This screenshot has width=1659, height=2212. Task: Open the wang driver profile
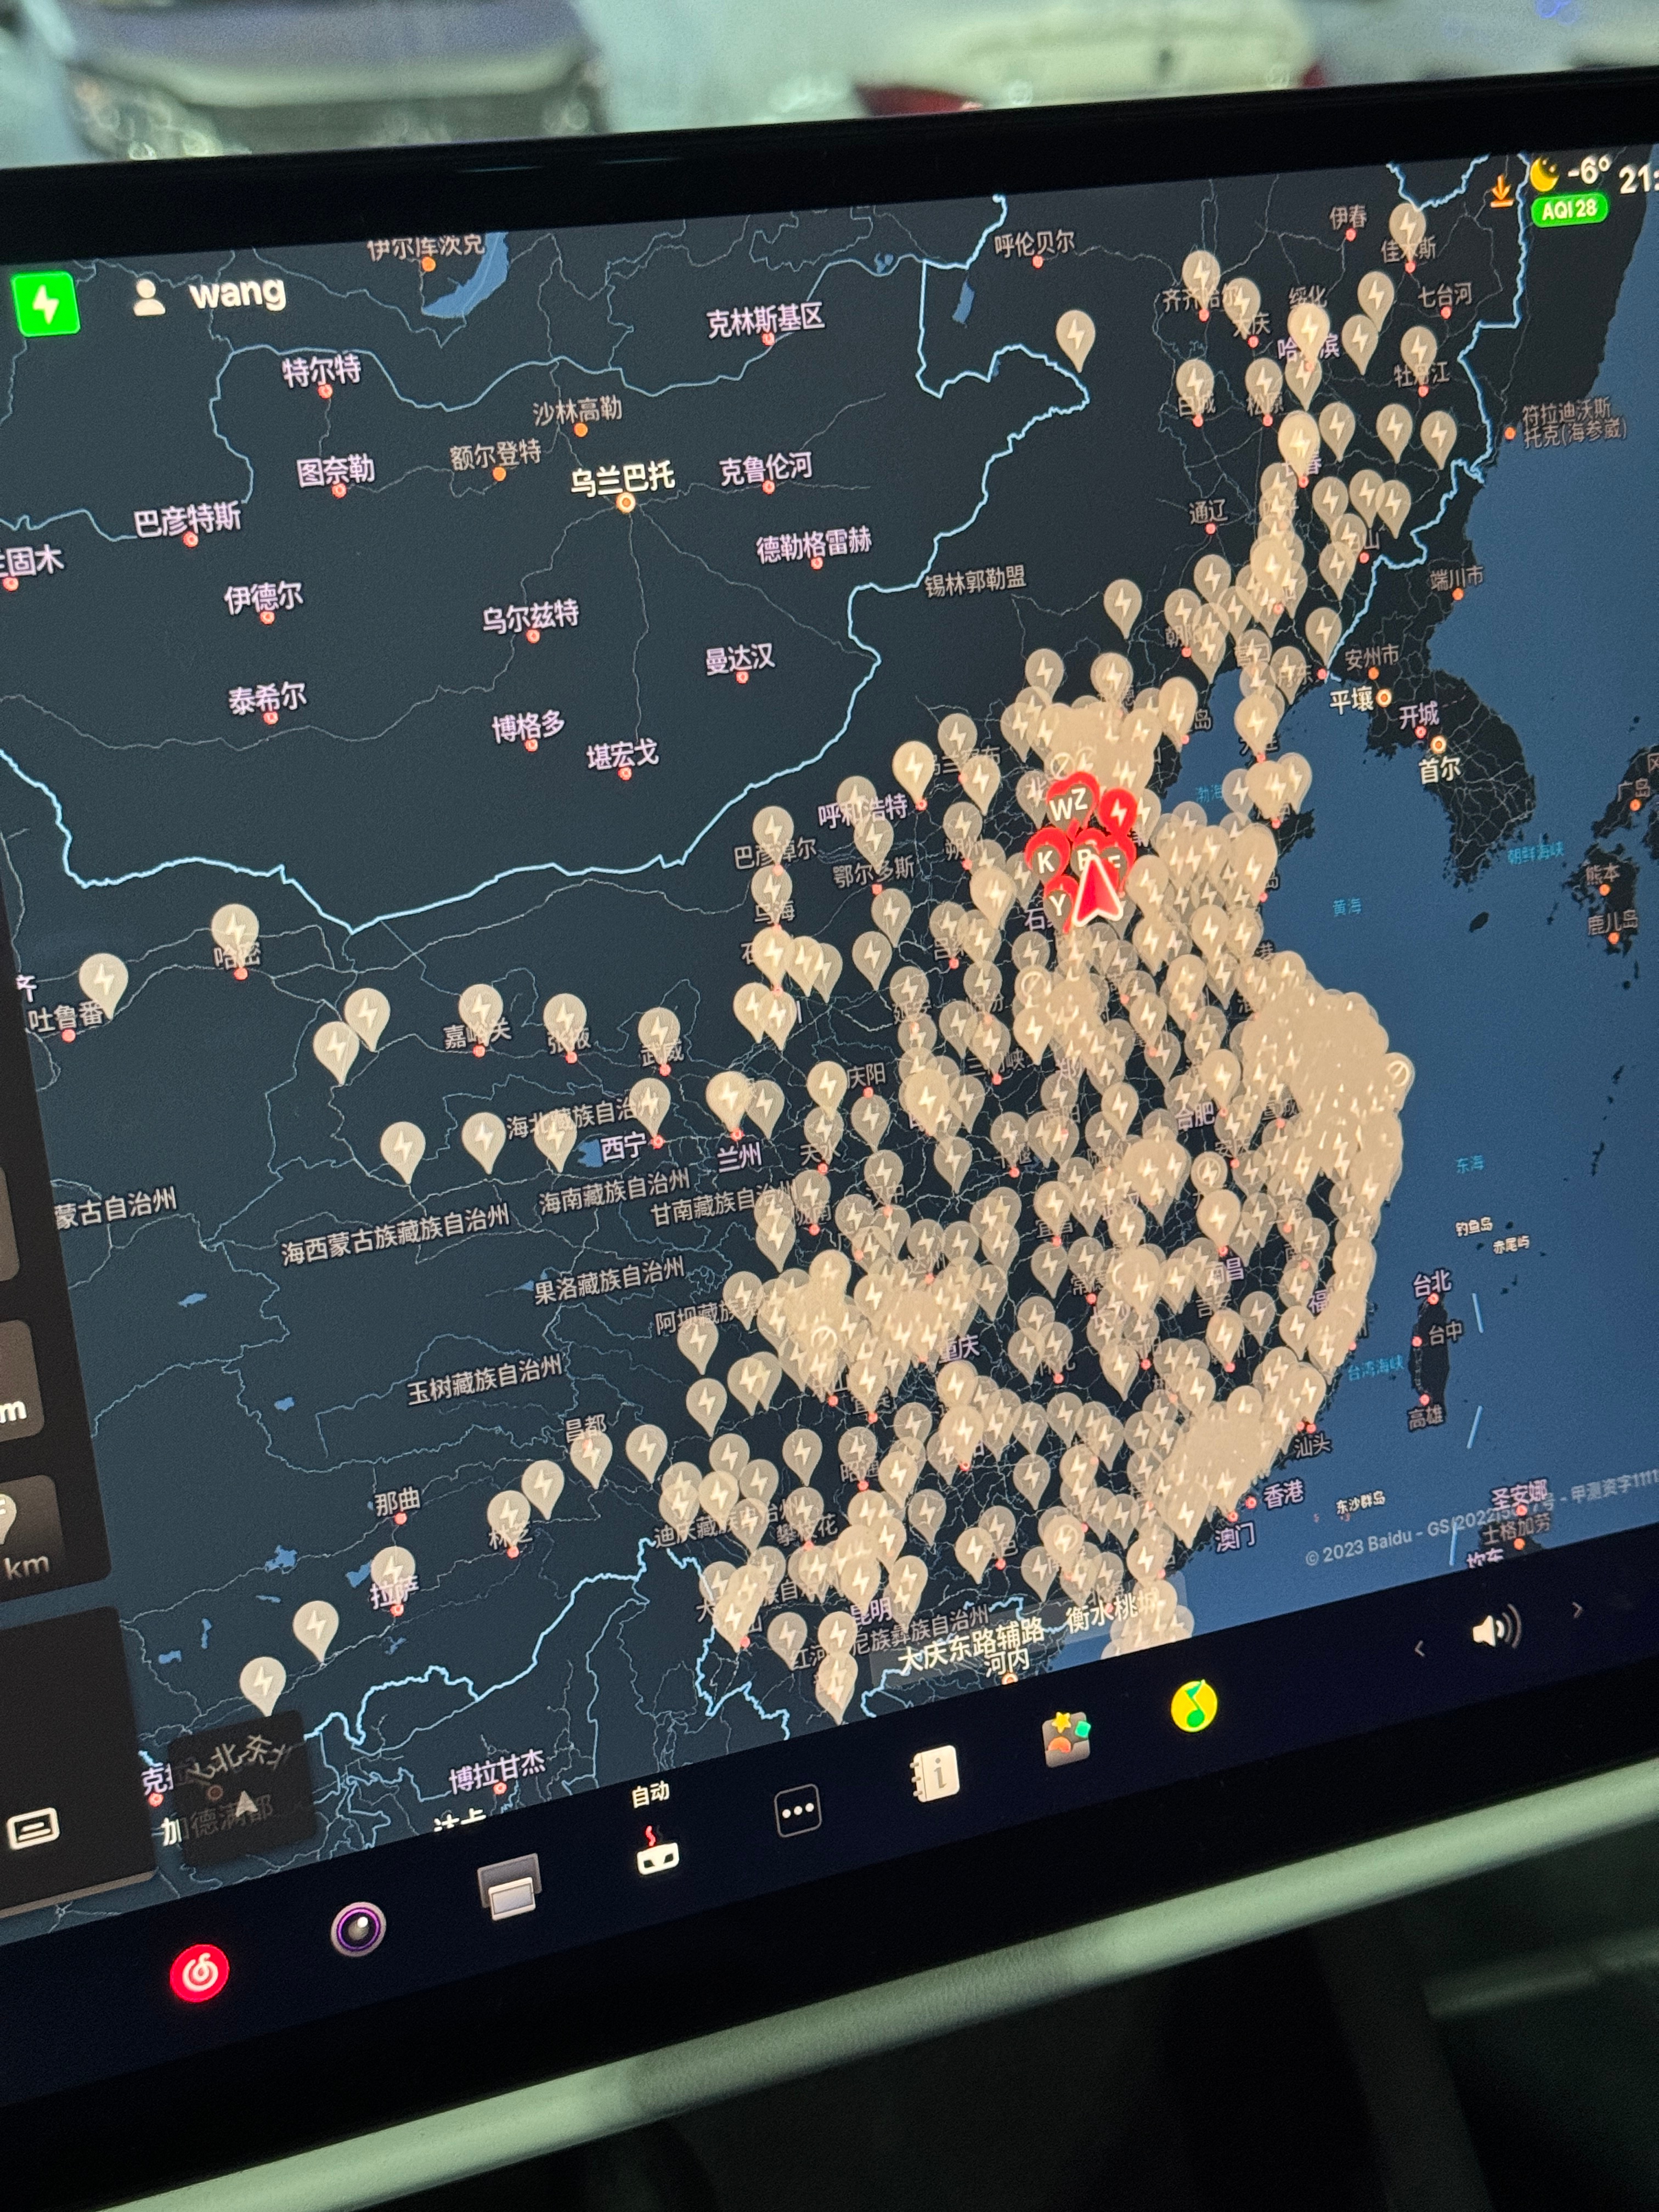coord(209,295)
